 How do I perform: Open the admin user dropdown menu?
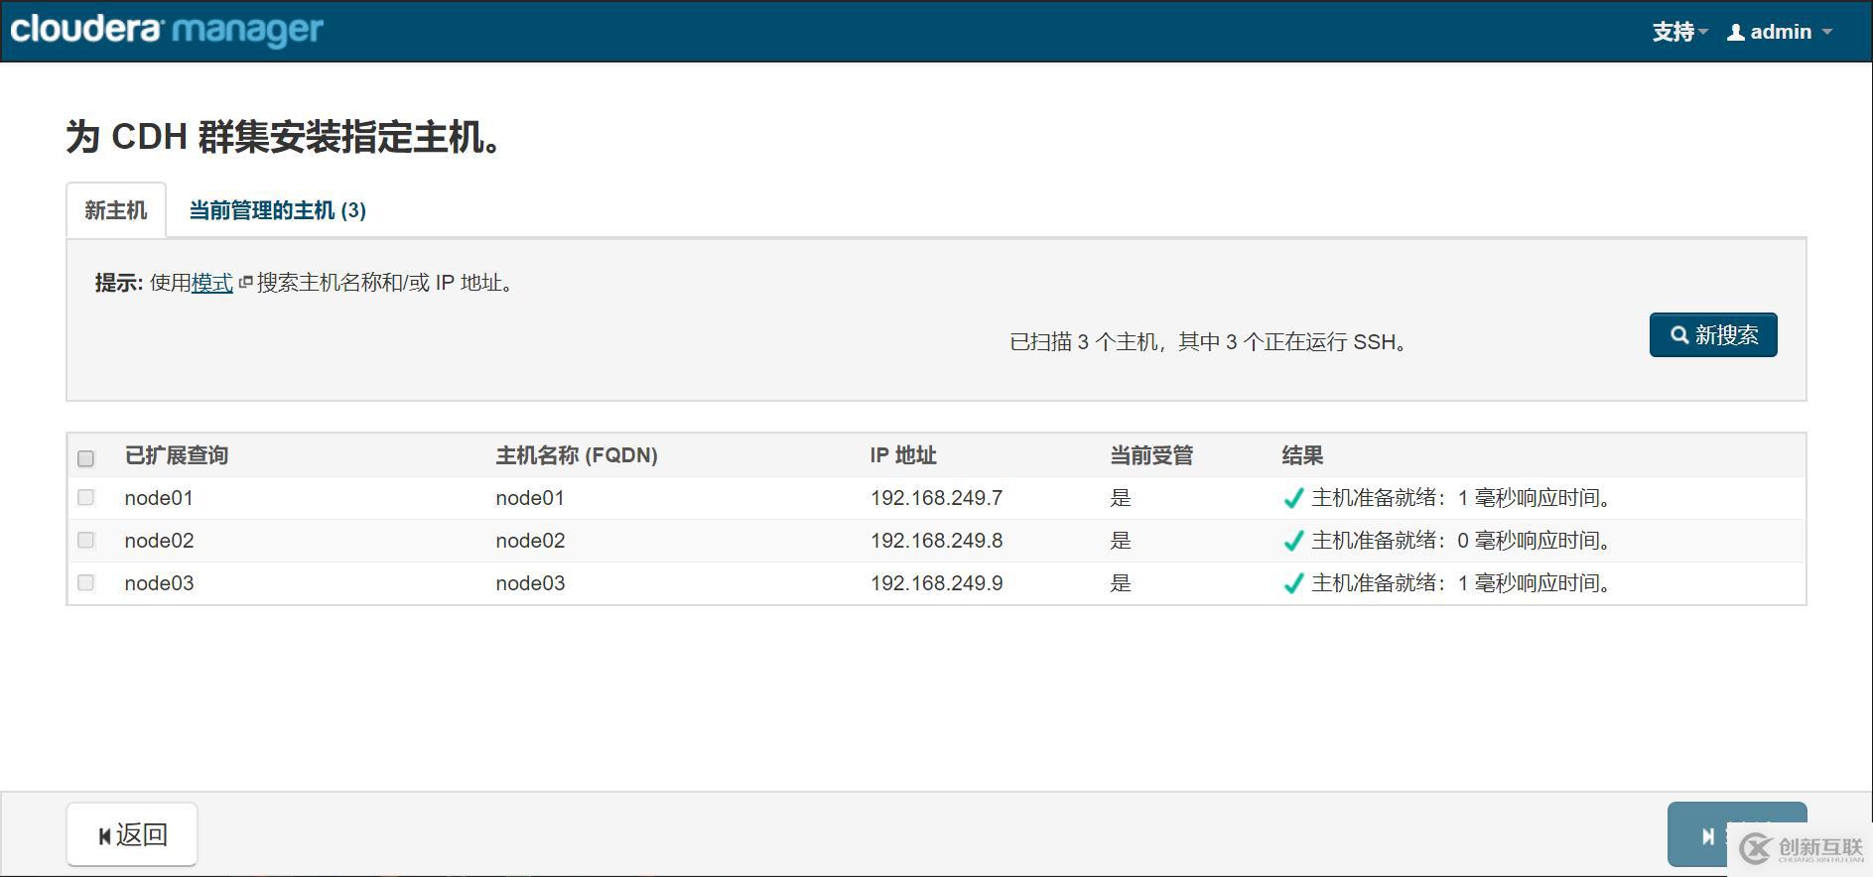(1780, 32)
